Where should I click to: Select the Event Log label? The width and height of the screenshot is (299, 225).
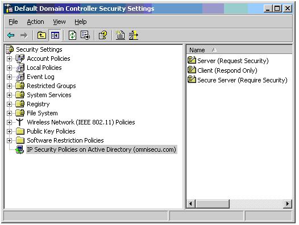coord(40,77)
